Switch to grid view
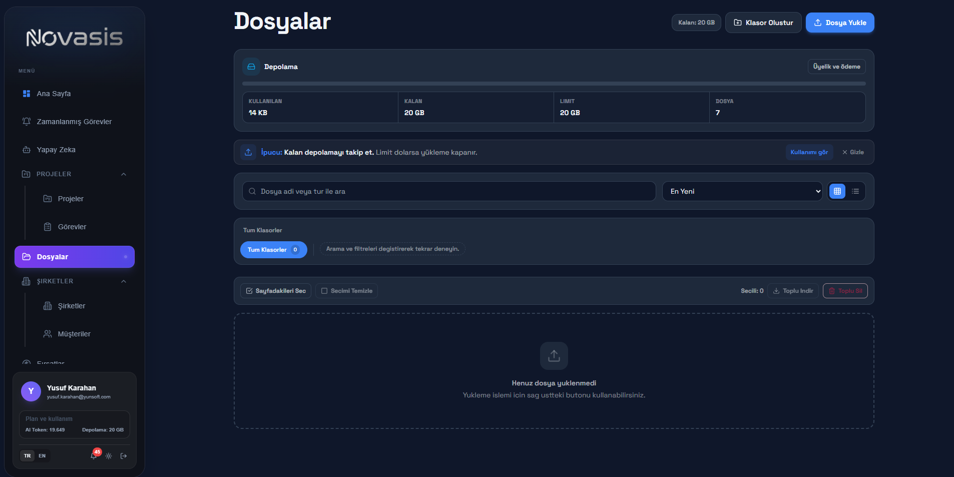This screenshot has height=477, width=954. click(837, 191)
